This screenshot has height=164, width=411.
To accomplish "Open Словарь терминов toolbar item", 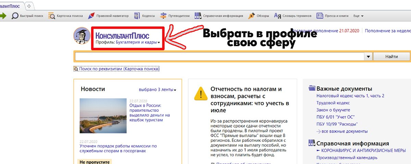I will [293, 16].
